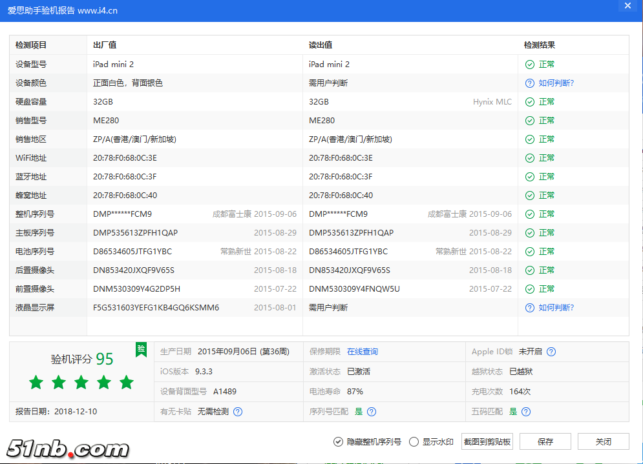Viewport: 643px width, 464px height.
Task: Click question icon in 设备颜色 result row
Action: click(529, 83)
